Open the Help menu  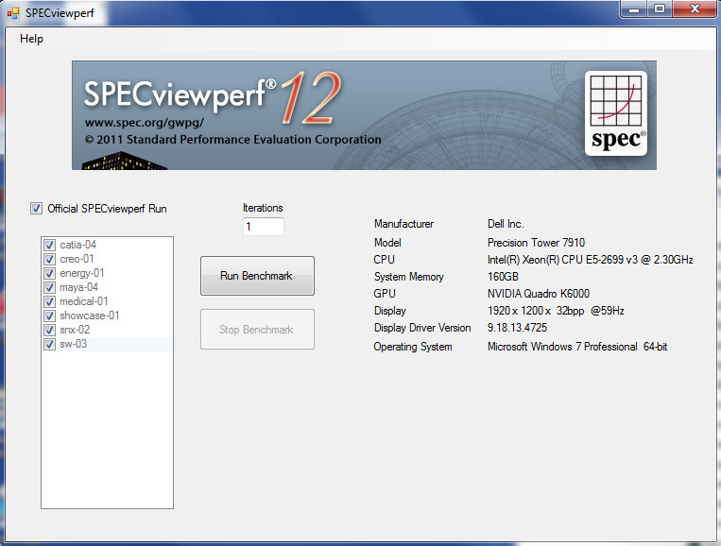pyautogui.click(x=31, y=39)
